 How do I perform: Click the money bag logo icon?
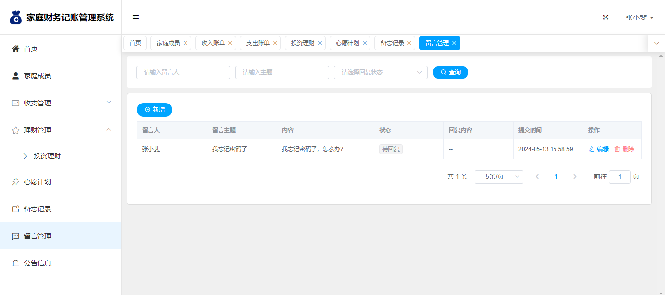16,17
